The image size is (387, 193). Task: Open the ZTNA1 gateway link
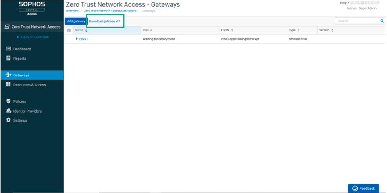tap(83, 39)
